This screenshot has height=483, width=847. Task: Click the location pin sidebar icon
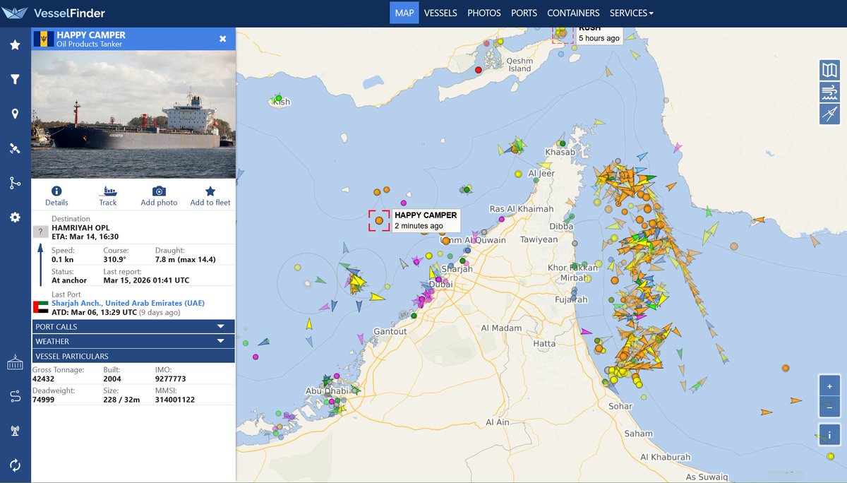[x=15, y=114]
